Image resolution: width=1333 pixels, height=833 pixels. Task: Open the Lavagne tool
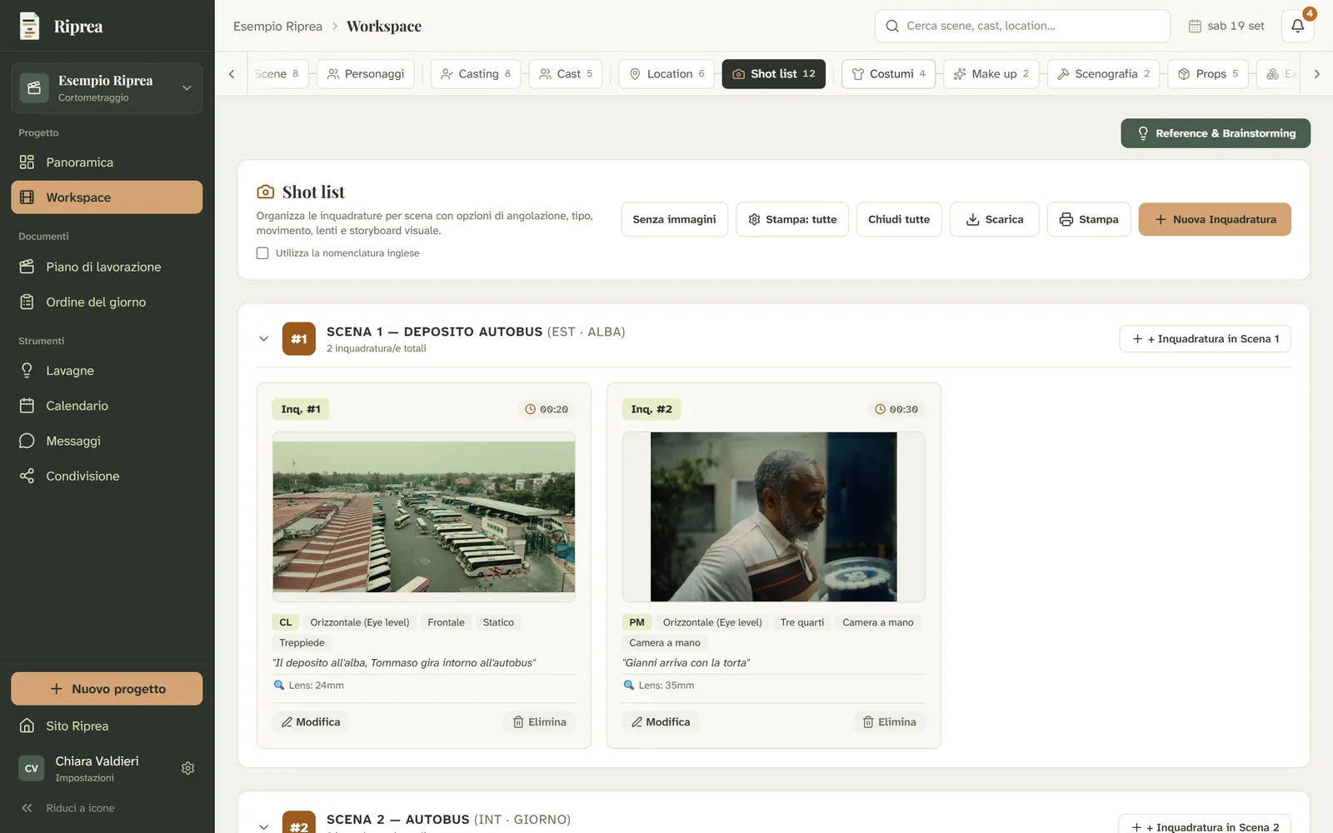[x=107, y=371]
